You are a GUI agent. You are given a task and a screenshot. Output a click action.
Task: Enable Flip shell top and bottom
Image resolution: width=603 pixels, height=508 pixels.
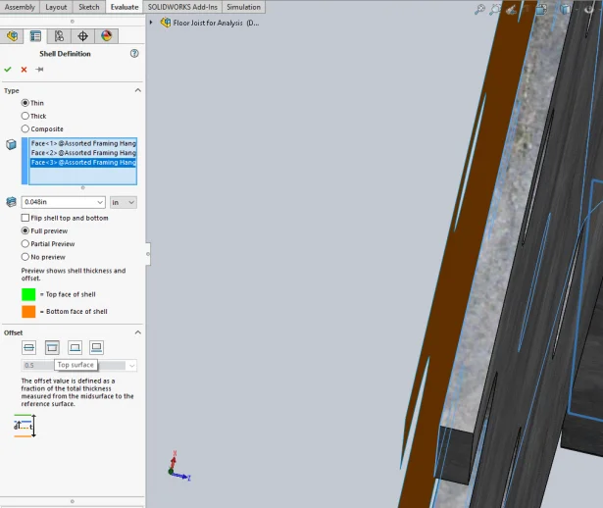[x=25, y=218]
